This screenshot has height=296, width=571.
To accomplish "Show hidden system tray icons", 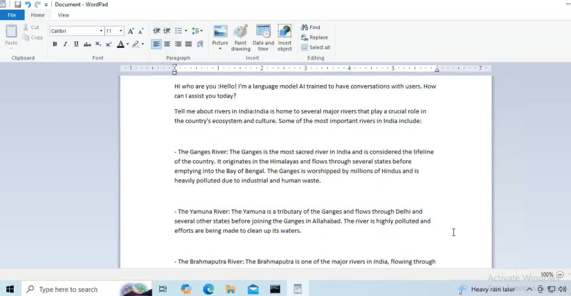I will pos(529,289).
